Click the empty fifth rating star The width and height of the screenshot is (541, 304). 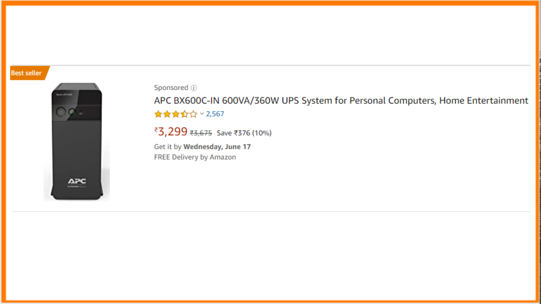[193, 114]
